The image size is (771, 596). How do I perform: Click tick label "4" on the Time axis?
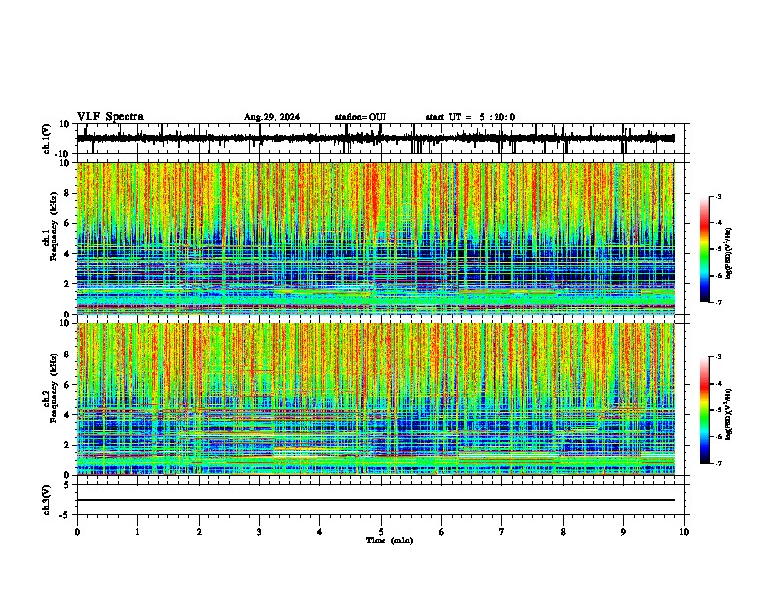(320, 532)
